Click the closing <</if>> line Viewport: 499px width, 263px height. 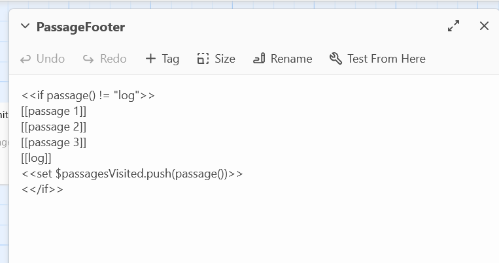pos(42,189)
